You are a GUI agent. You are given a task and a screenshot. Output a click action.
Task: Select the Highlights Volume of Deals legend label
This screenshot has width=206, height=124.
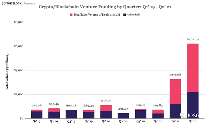point(97,14)
